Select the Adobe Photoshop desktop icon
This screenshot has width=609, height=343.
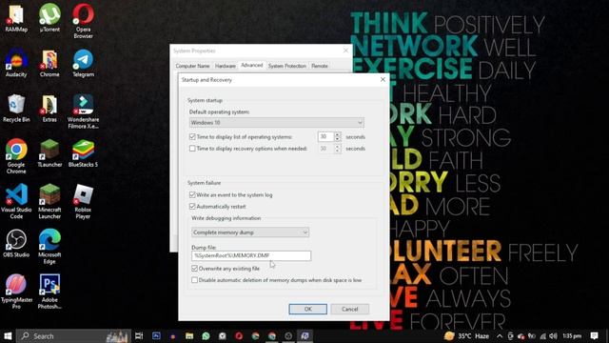pos(49,292)
